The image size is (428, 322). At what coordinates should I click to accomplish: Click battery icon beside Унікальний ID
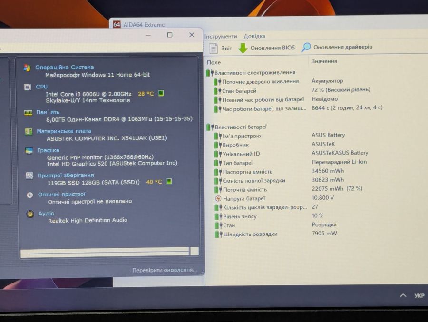click(218, 154)
